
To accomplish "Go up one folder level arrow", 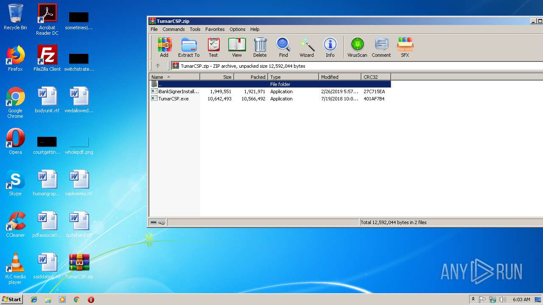I will (158, 66).
